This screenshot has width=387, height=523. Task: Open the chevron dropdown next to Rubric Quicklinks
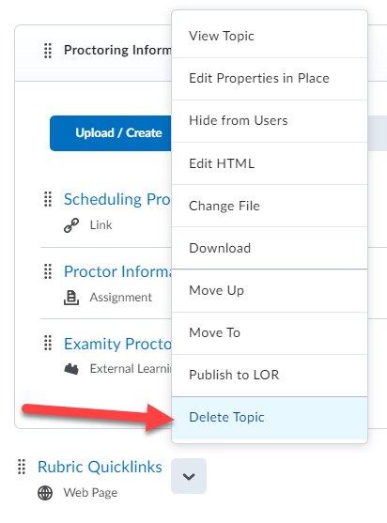point(189,476)
